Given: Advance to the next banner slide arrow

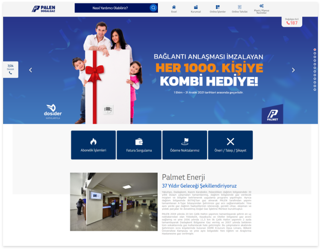Looking at the screenshot, I should [x=293, y=70].
